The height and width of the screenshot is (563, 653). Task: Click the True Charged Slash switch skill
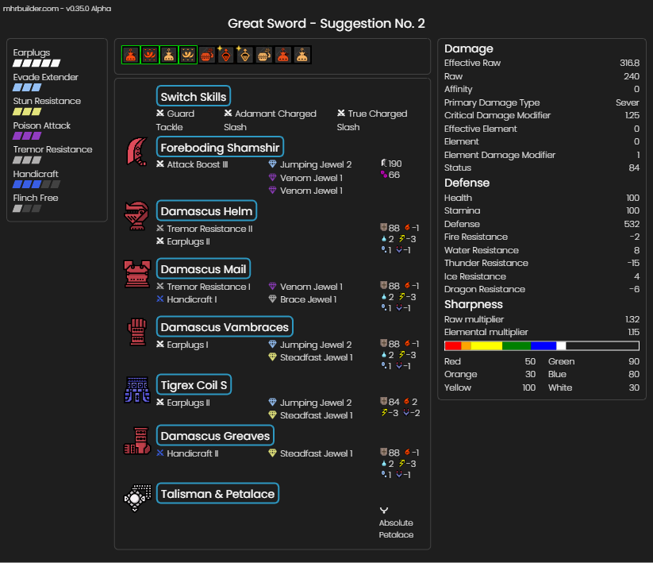[372, 120]
